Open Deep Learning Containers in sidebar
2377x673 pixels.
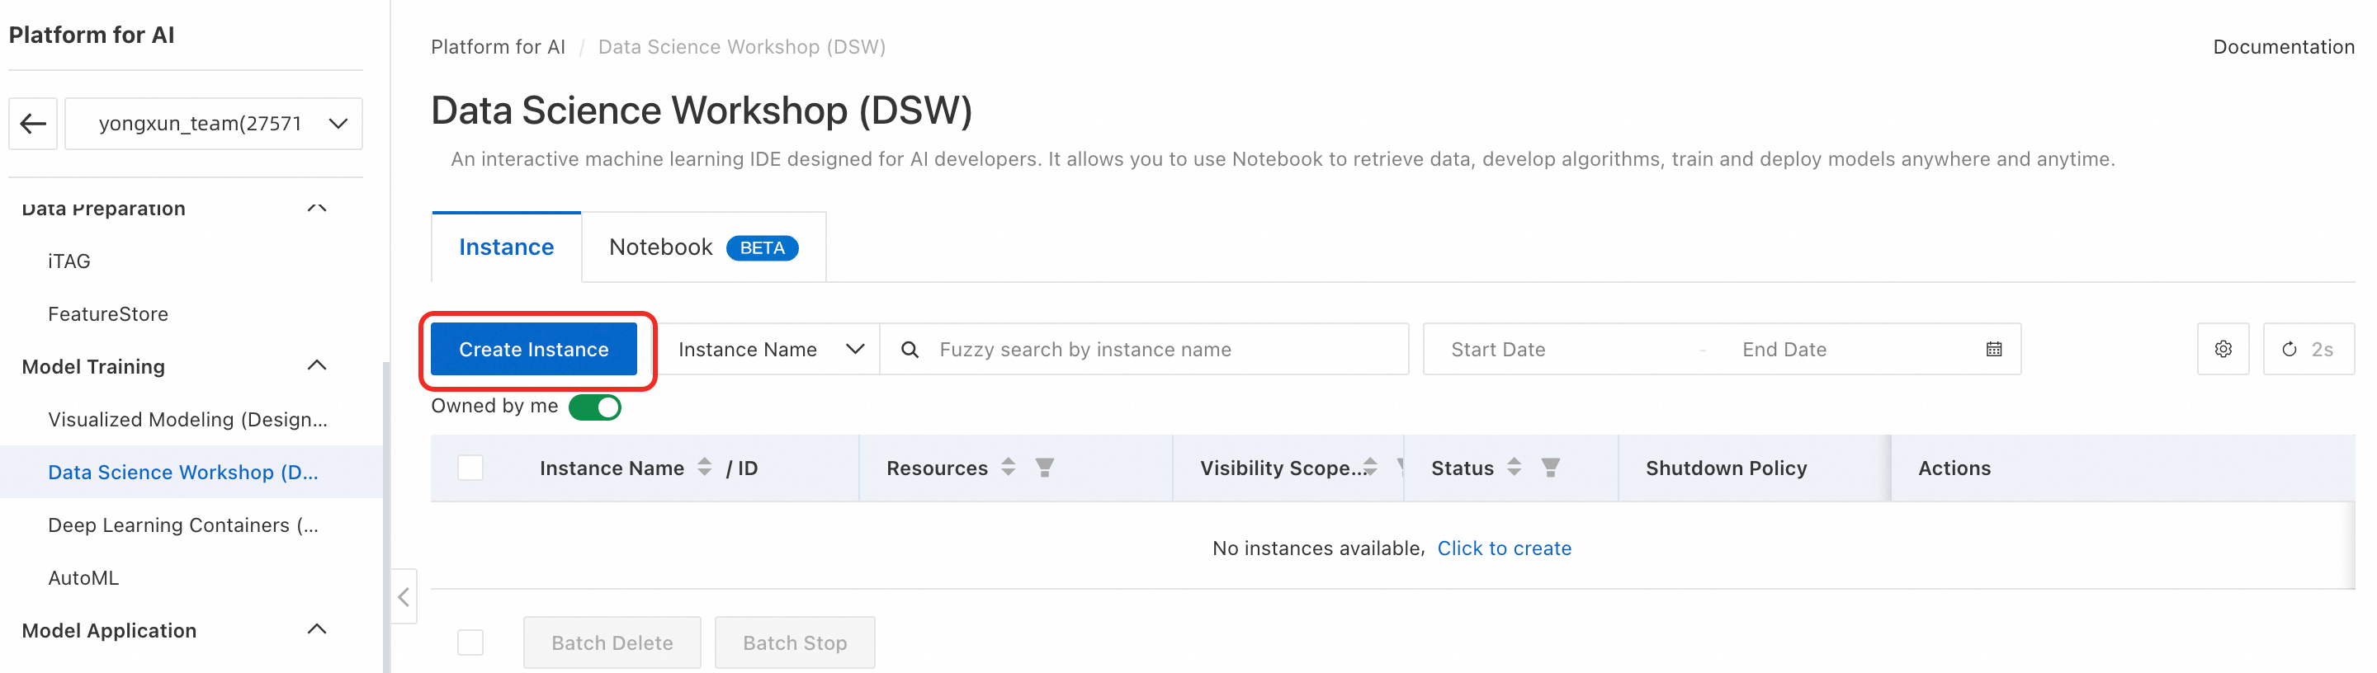pos(183,525)
